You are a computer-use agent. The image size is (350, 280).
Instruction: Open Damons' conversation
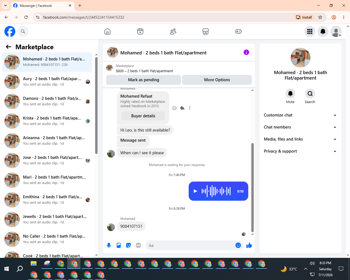[47, 101]
